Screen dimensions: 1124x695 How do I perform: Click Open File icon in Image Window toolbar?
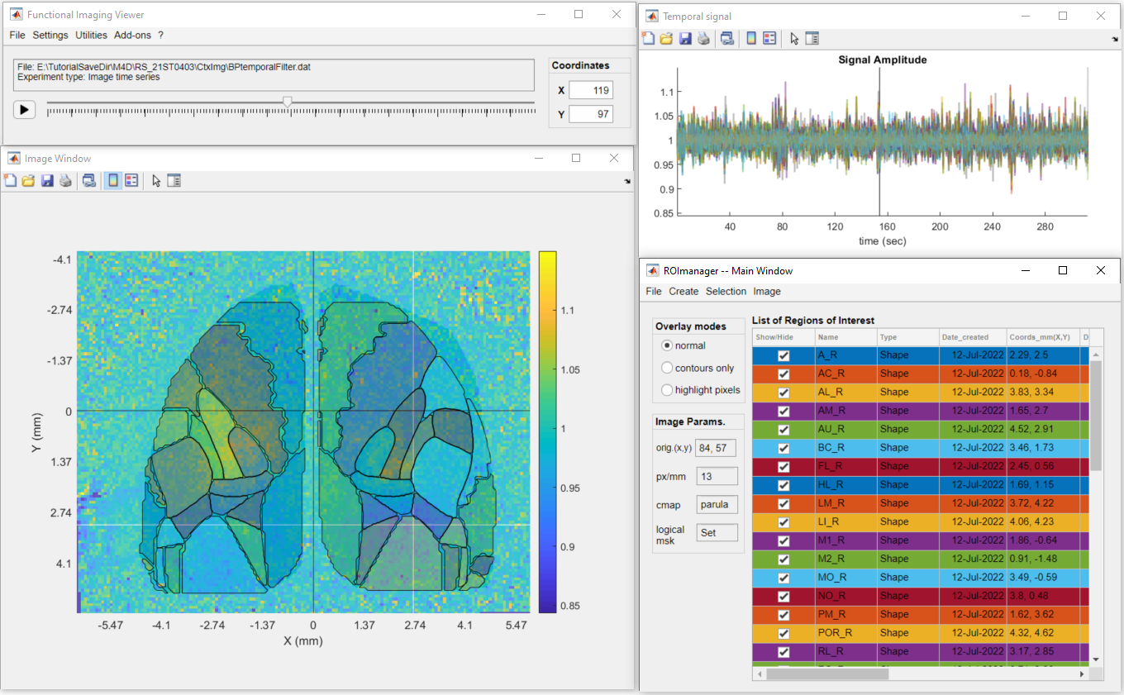tap(28, 181)
